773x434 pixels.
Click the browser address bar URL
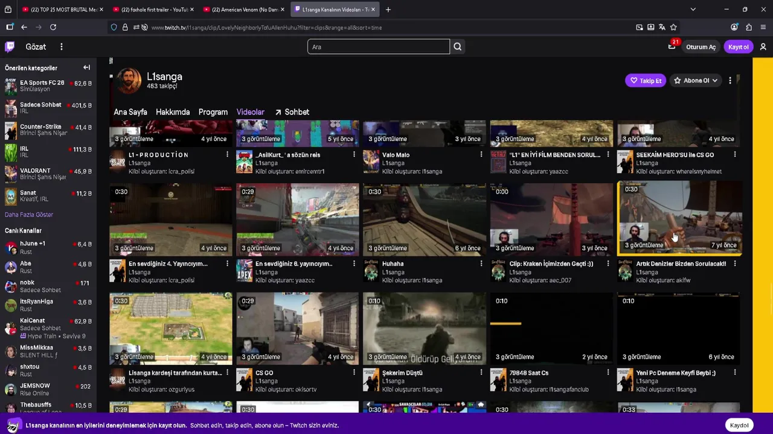(x=266, y=27)
